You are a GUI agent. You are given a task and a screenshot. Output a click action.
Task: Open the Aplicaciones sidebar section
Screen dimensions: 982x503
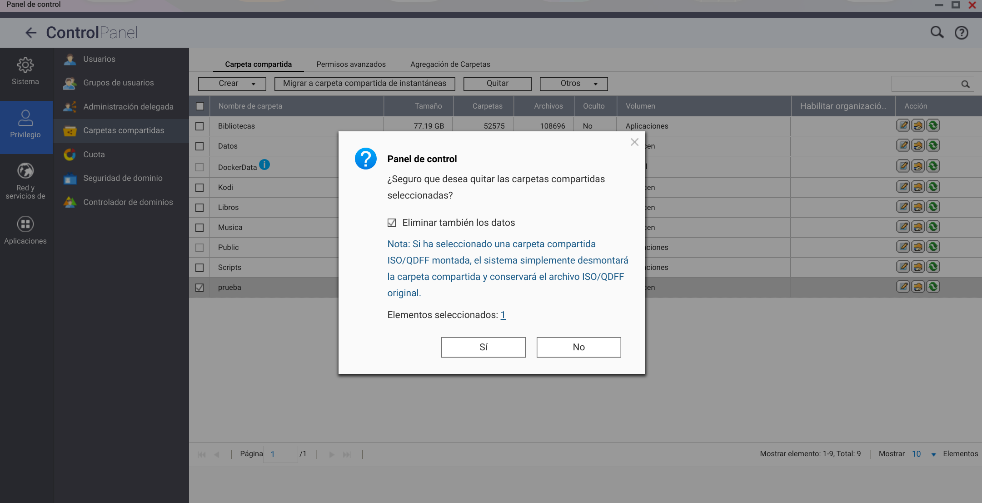(x=25, y=230)
